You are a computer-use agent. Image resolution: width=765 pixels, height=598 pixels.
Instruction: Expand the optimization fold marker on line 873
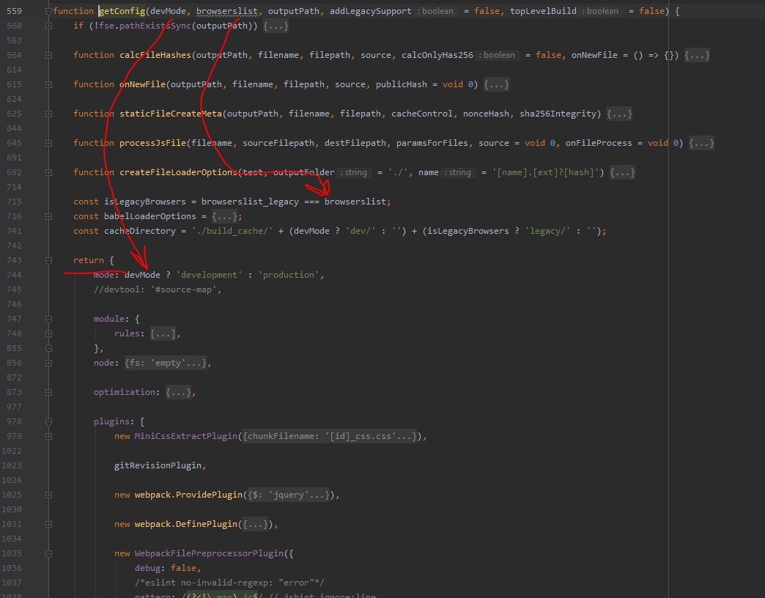pyautogui.click(x=48, y=392)
